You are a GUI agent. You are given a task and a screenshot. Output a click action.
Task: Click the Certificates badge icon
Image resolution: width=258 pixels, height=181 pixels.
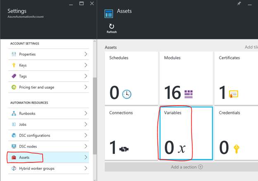click(234, 94)
